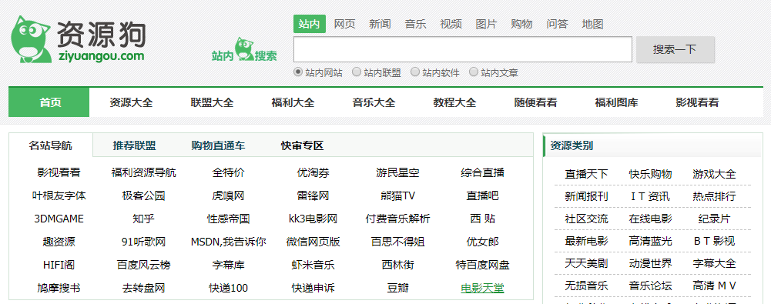Open 影视看看 in the navigation bar
Viewport: 771px width, 304px height.
click(697, 102)
